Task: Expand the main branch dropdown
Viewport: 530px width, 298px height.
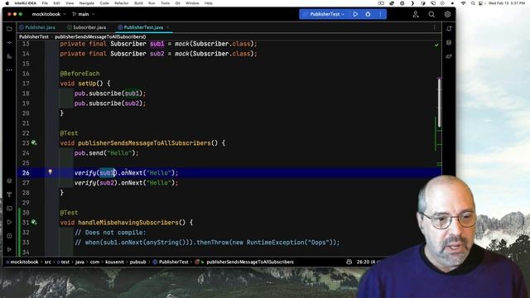Action: (84, 14)
